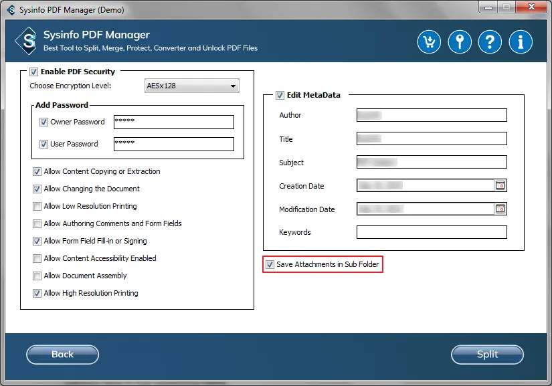Click the shopping cart purchase icon
Image resolution: width=552 pixels, height=386 pixels.
(429, 42)
